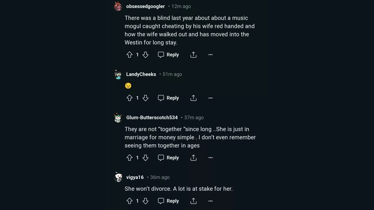374x210 pixels.
Task: Downvote Glum-Butterscotch534's comment
Action: tap(145, 158)
